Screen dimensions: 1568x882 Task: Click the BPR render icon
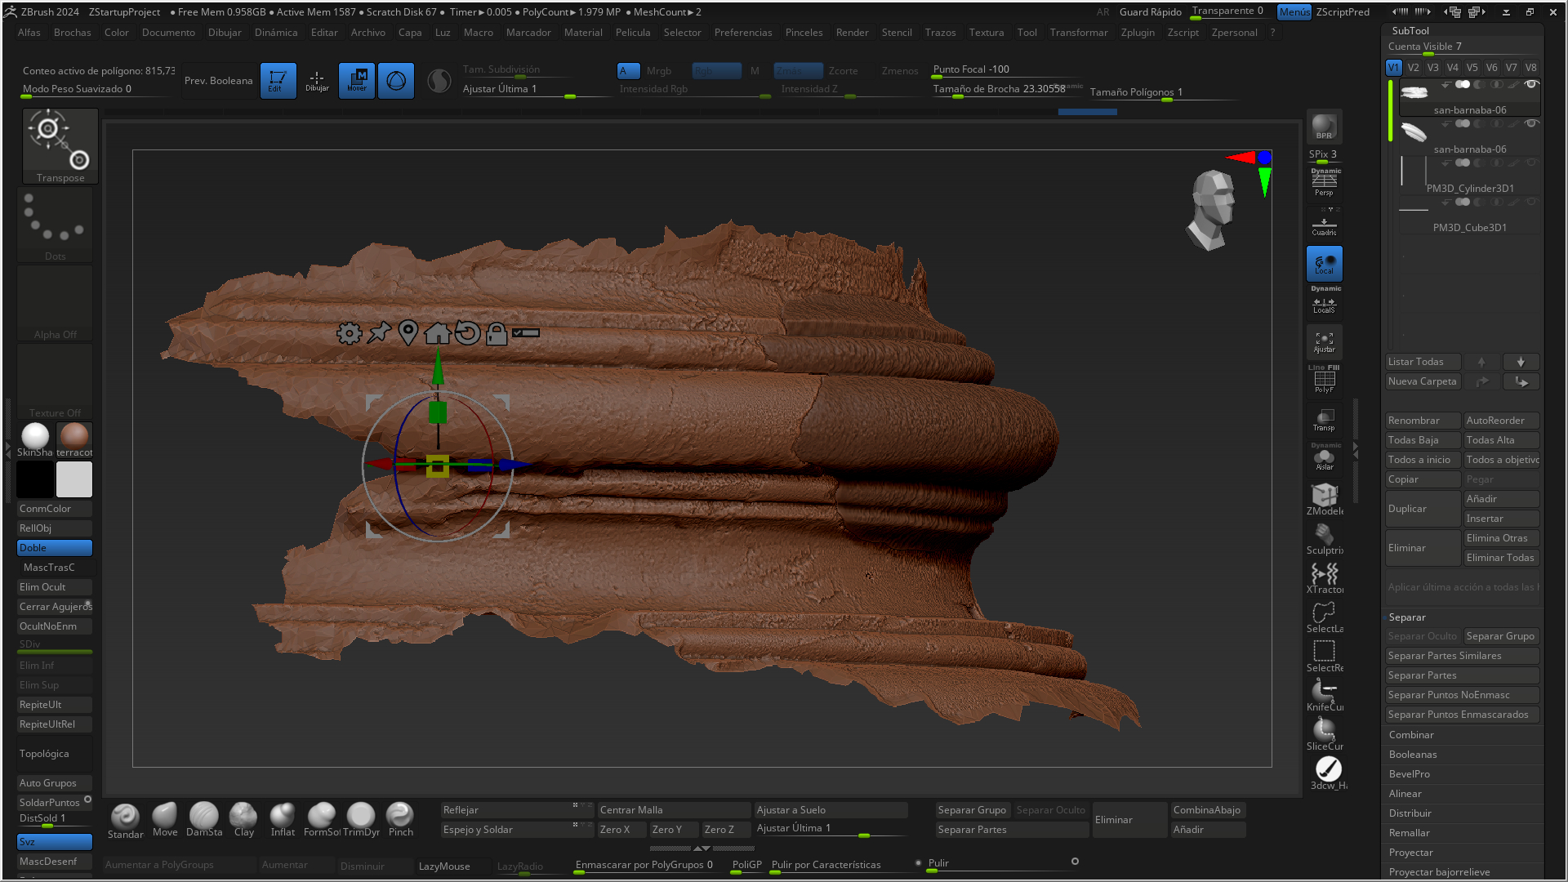1324,127
